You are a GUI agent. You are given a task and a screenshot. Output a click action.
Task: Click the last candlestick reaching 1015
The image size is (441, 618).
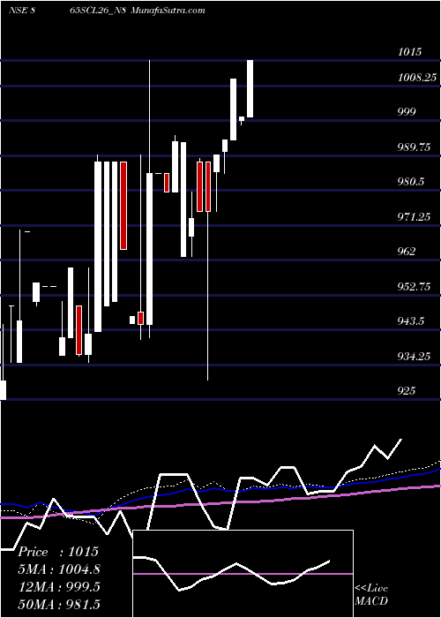click(250, 88)
